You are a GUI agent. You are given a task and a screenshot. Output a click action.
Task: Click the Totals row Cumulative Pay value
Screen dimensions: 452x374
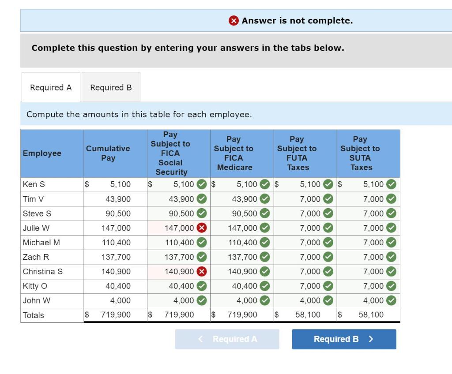pyautogui.click(x=114, y=315)
